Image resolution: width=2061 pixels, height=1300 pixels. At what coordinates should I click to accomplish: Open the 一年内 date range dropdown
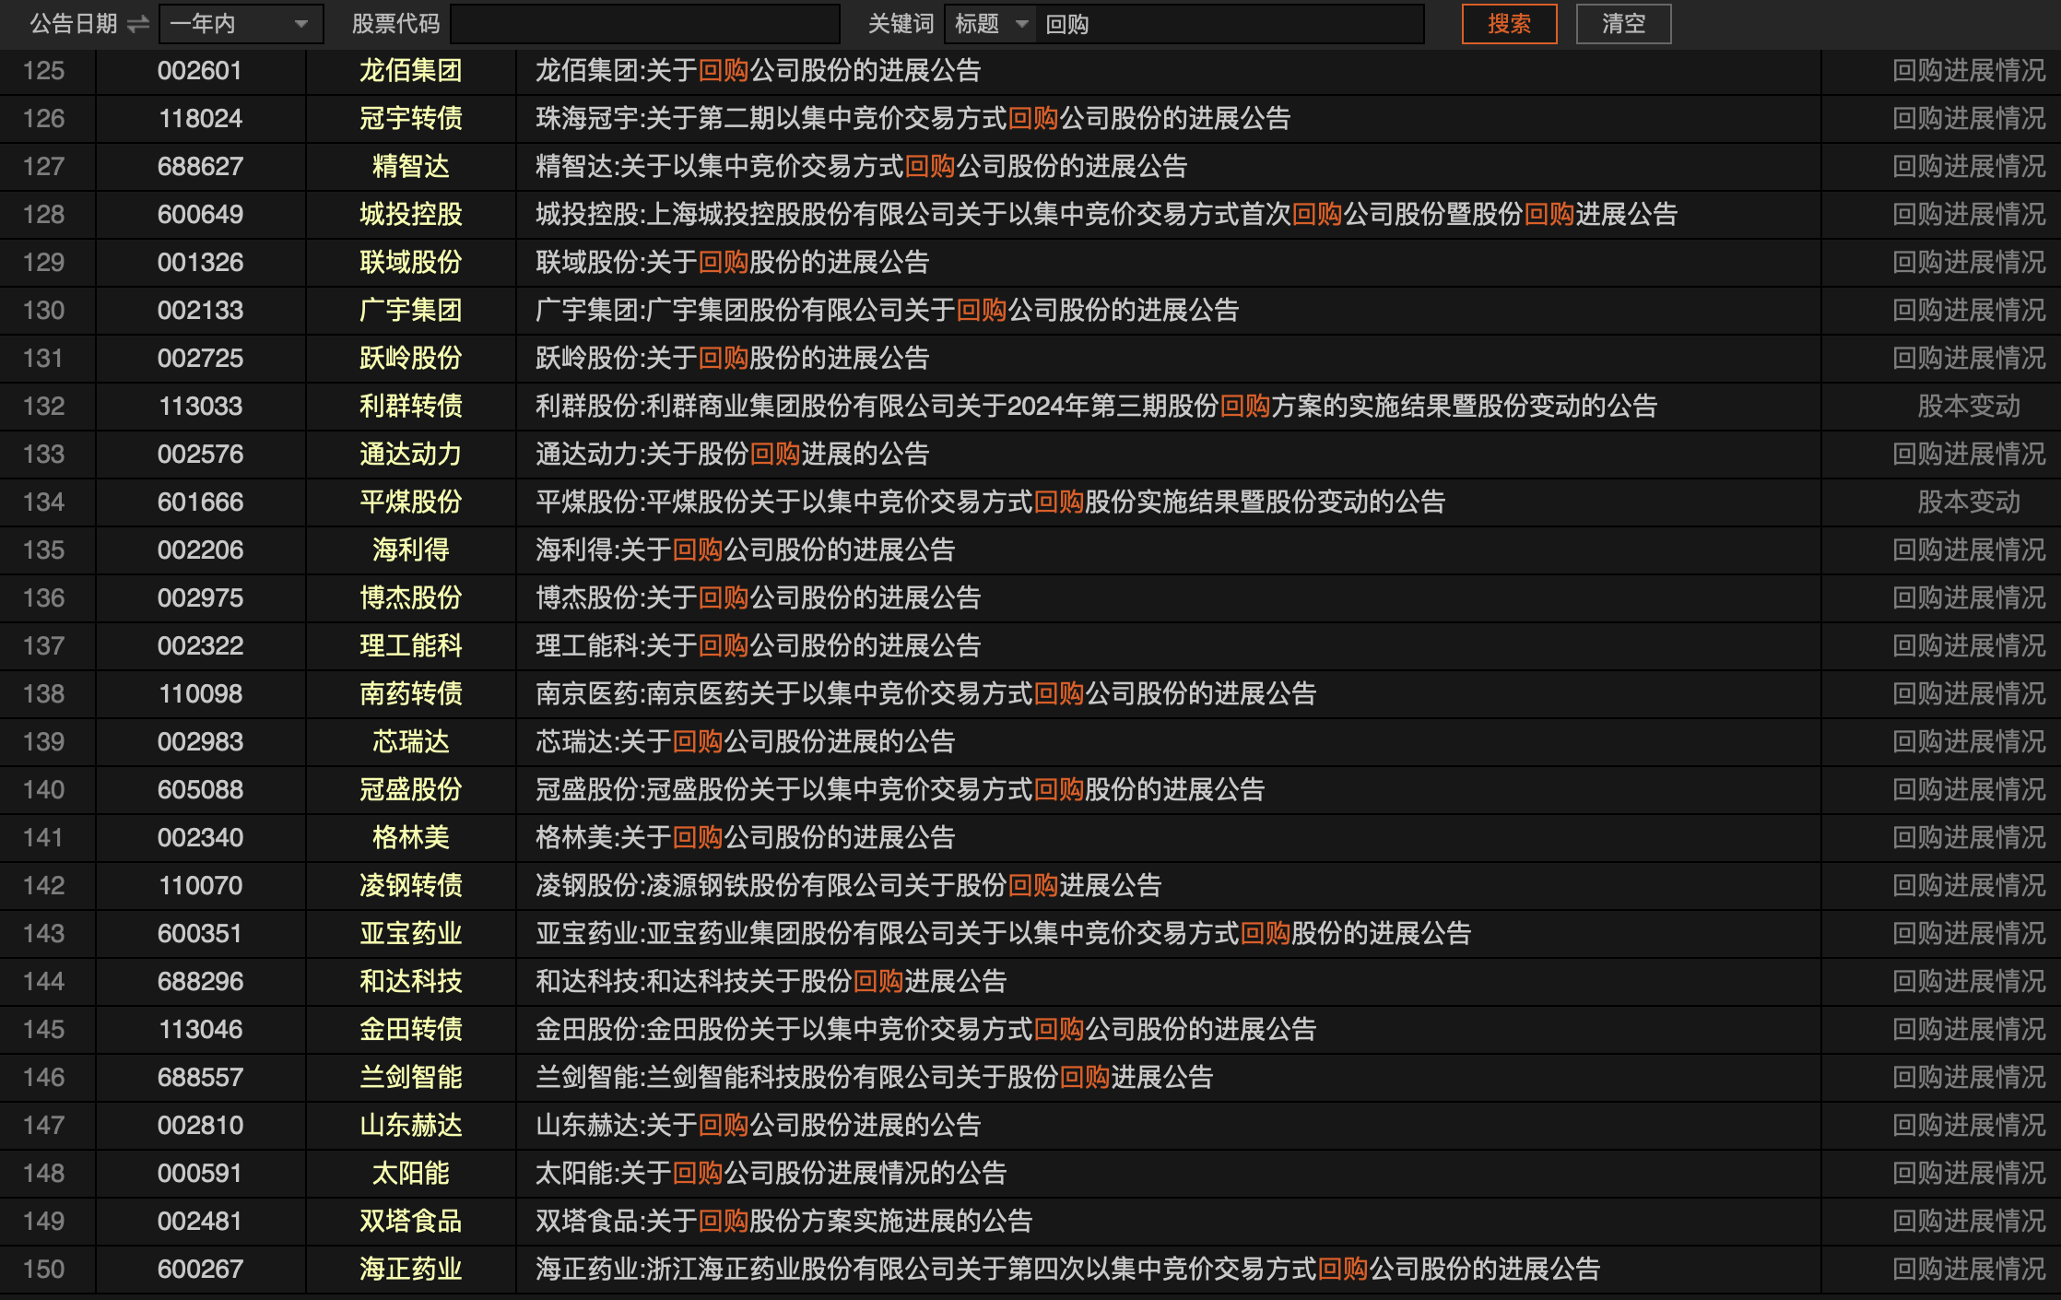point(241,24)
